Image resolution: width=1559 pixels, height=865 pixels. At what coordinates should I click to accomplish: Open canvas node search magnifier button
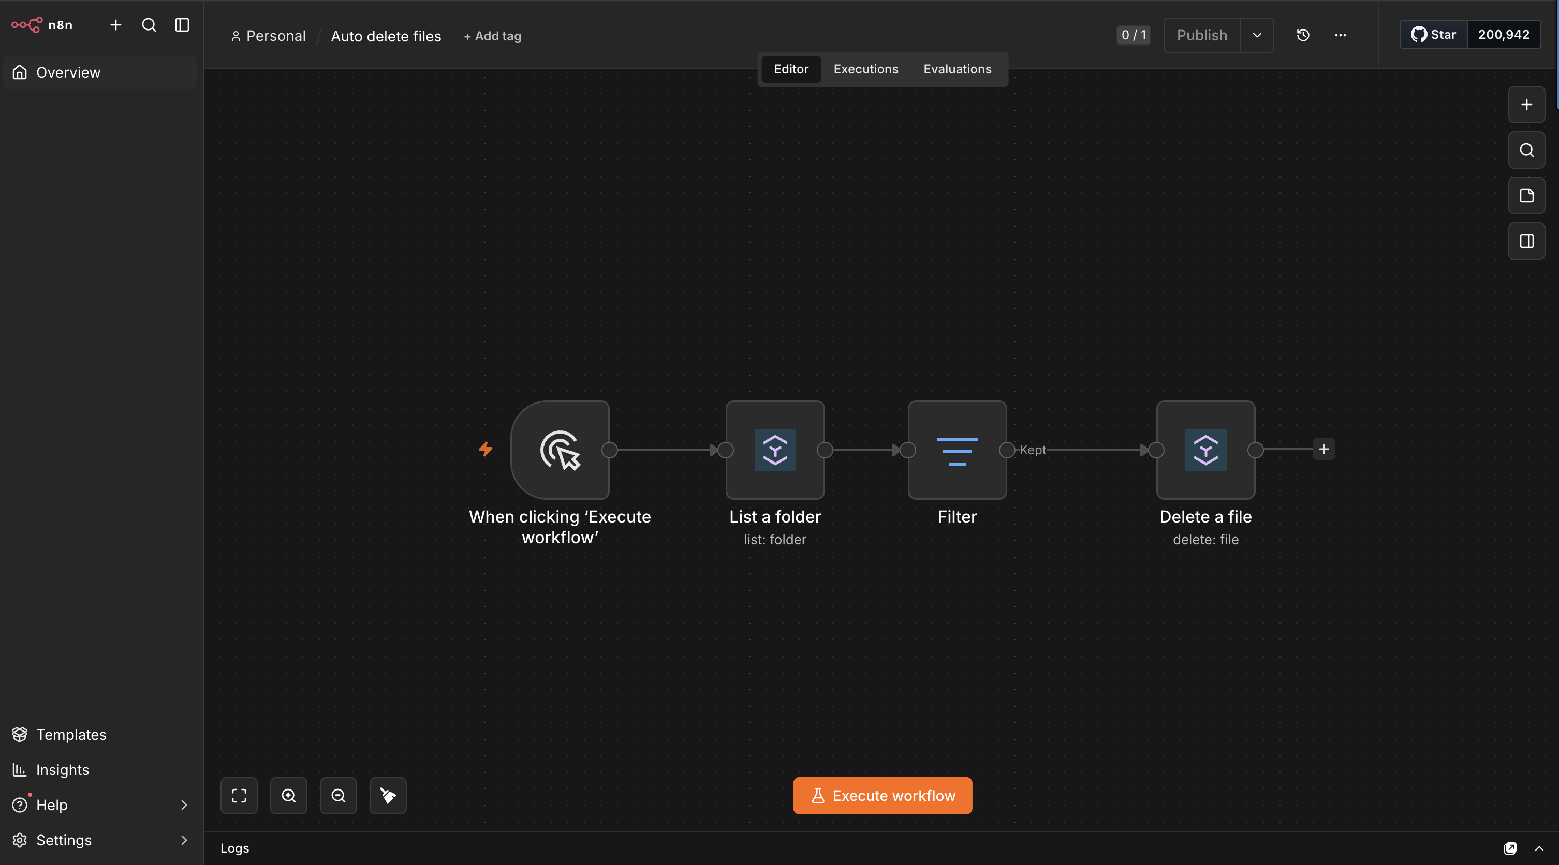(x=1527, y=150)
